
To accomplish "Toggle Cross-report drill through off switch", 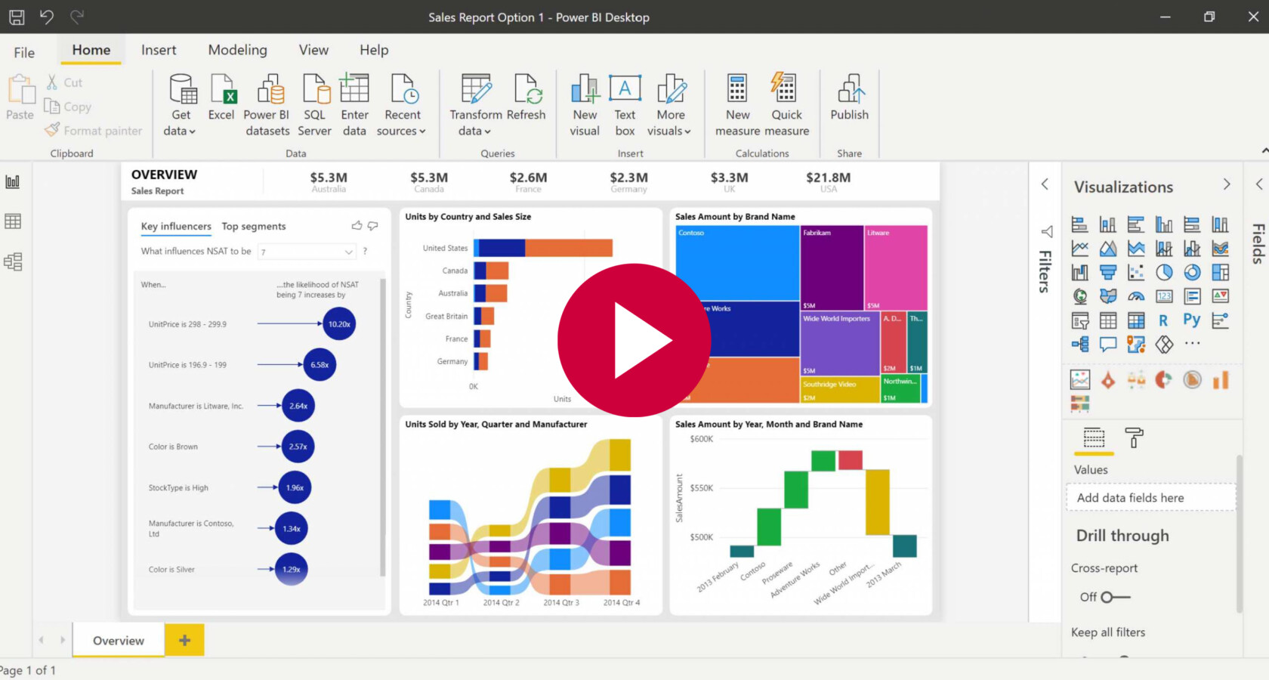I will pyautogui.click(x=1115, y=597).
